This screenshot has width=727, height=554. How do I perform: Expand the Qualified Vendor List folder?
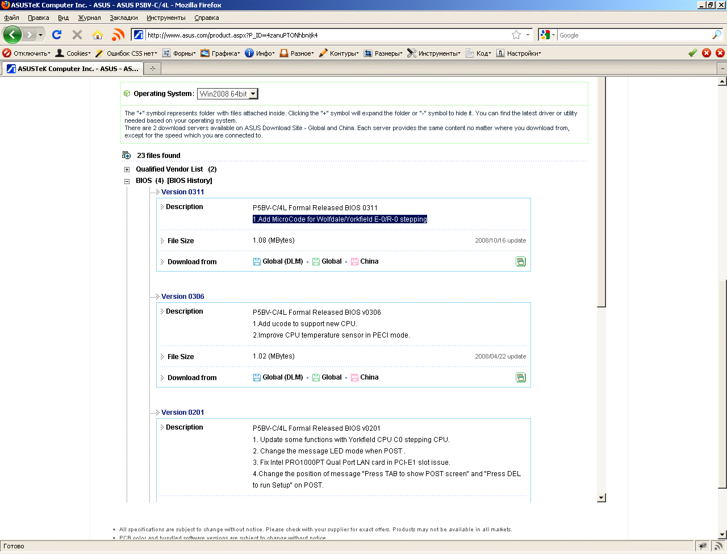tap(127, 169)
